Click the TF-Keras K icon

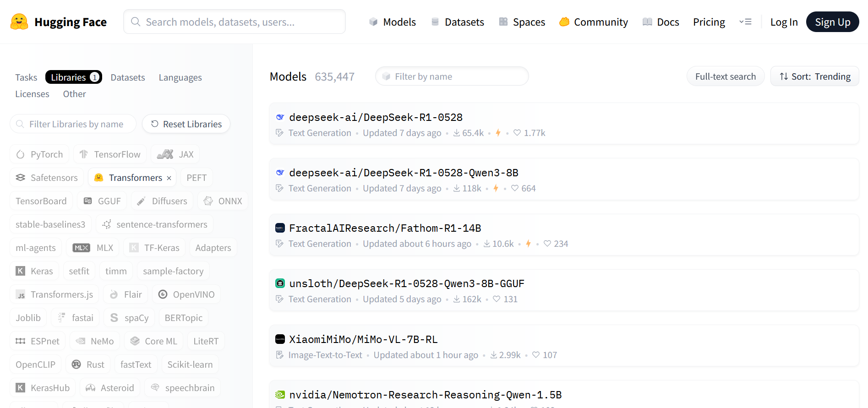(x=134, y=248)
